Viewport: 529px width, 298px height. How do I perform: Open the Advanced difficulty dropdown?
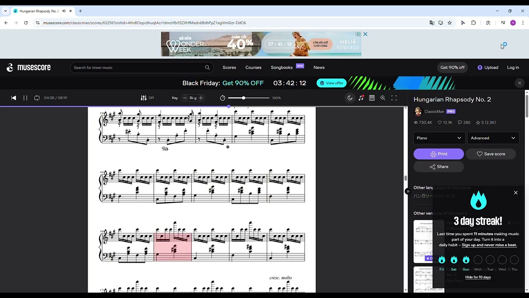point(493,138)
